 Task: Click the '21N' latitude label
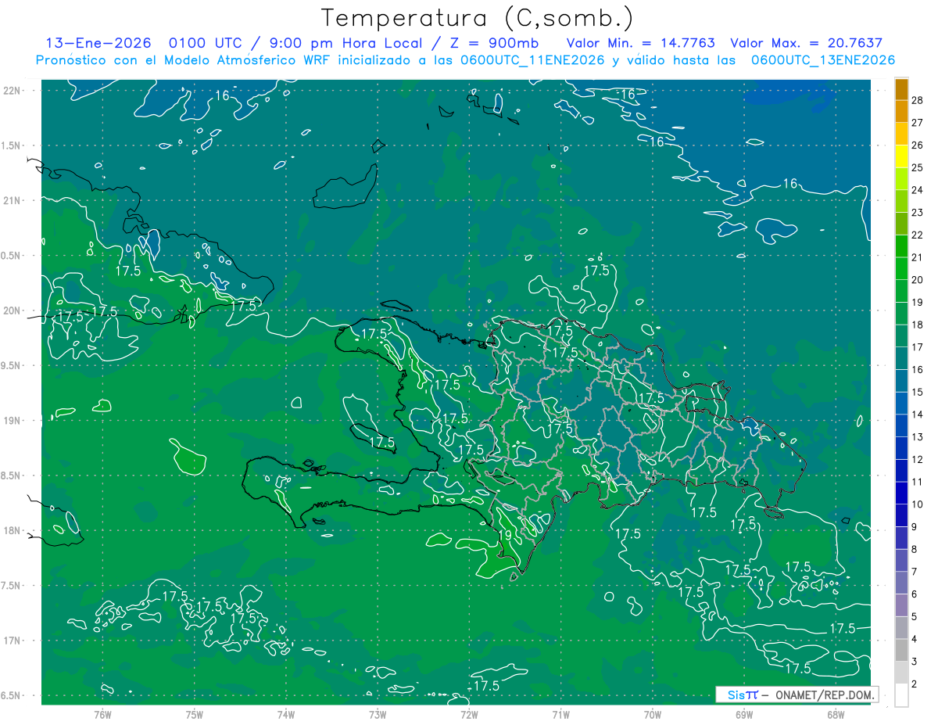[x=13, y=200]
